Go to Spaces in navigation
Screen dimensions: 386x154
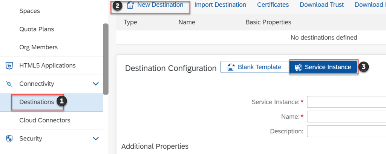point(29,11)
